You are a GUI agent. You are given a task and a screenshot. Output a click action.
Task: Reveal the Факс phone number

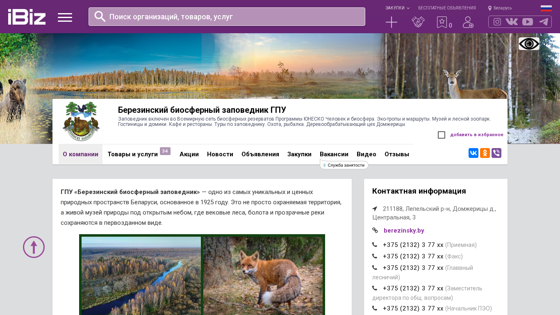tap(413, 256)
